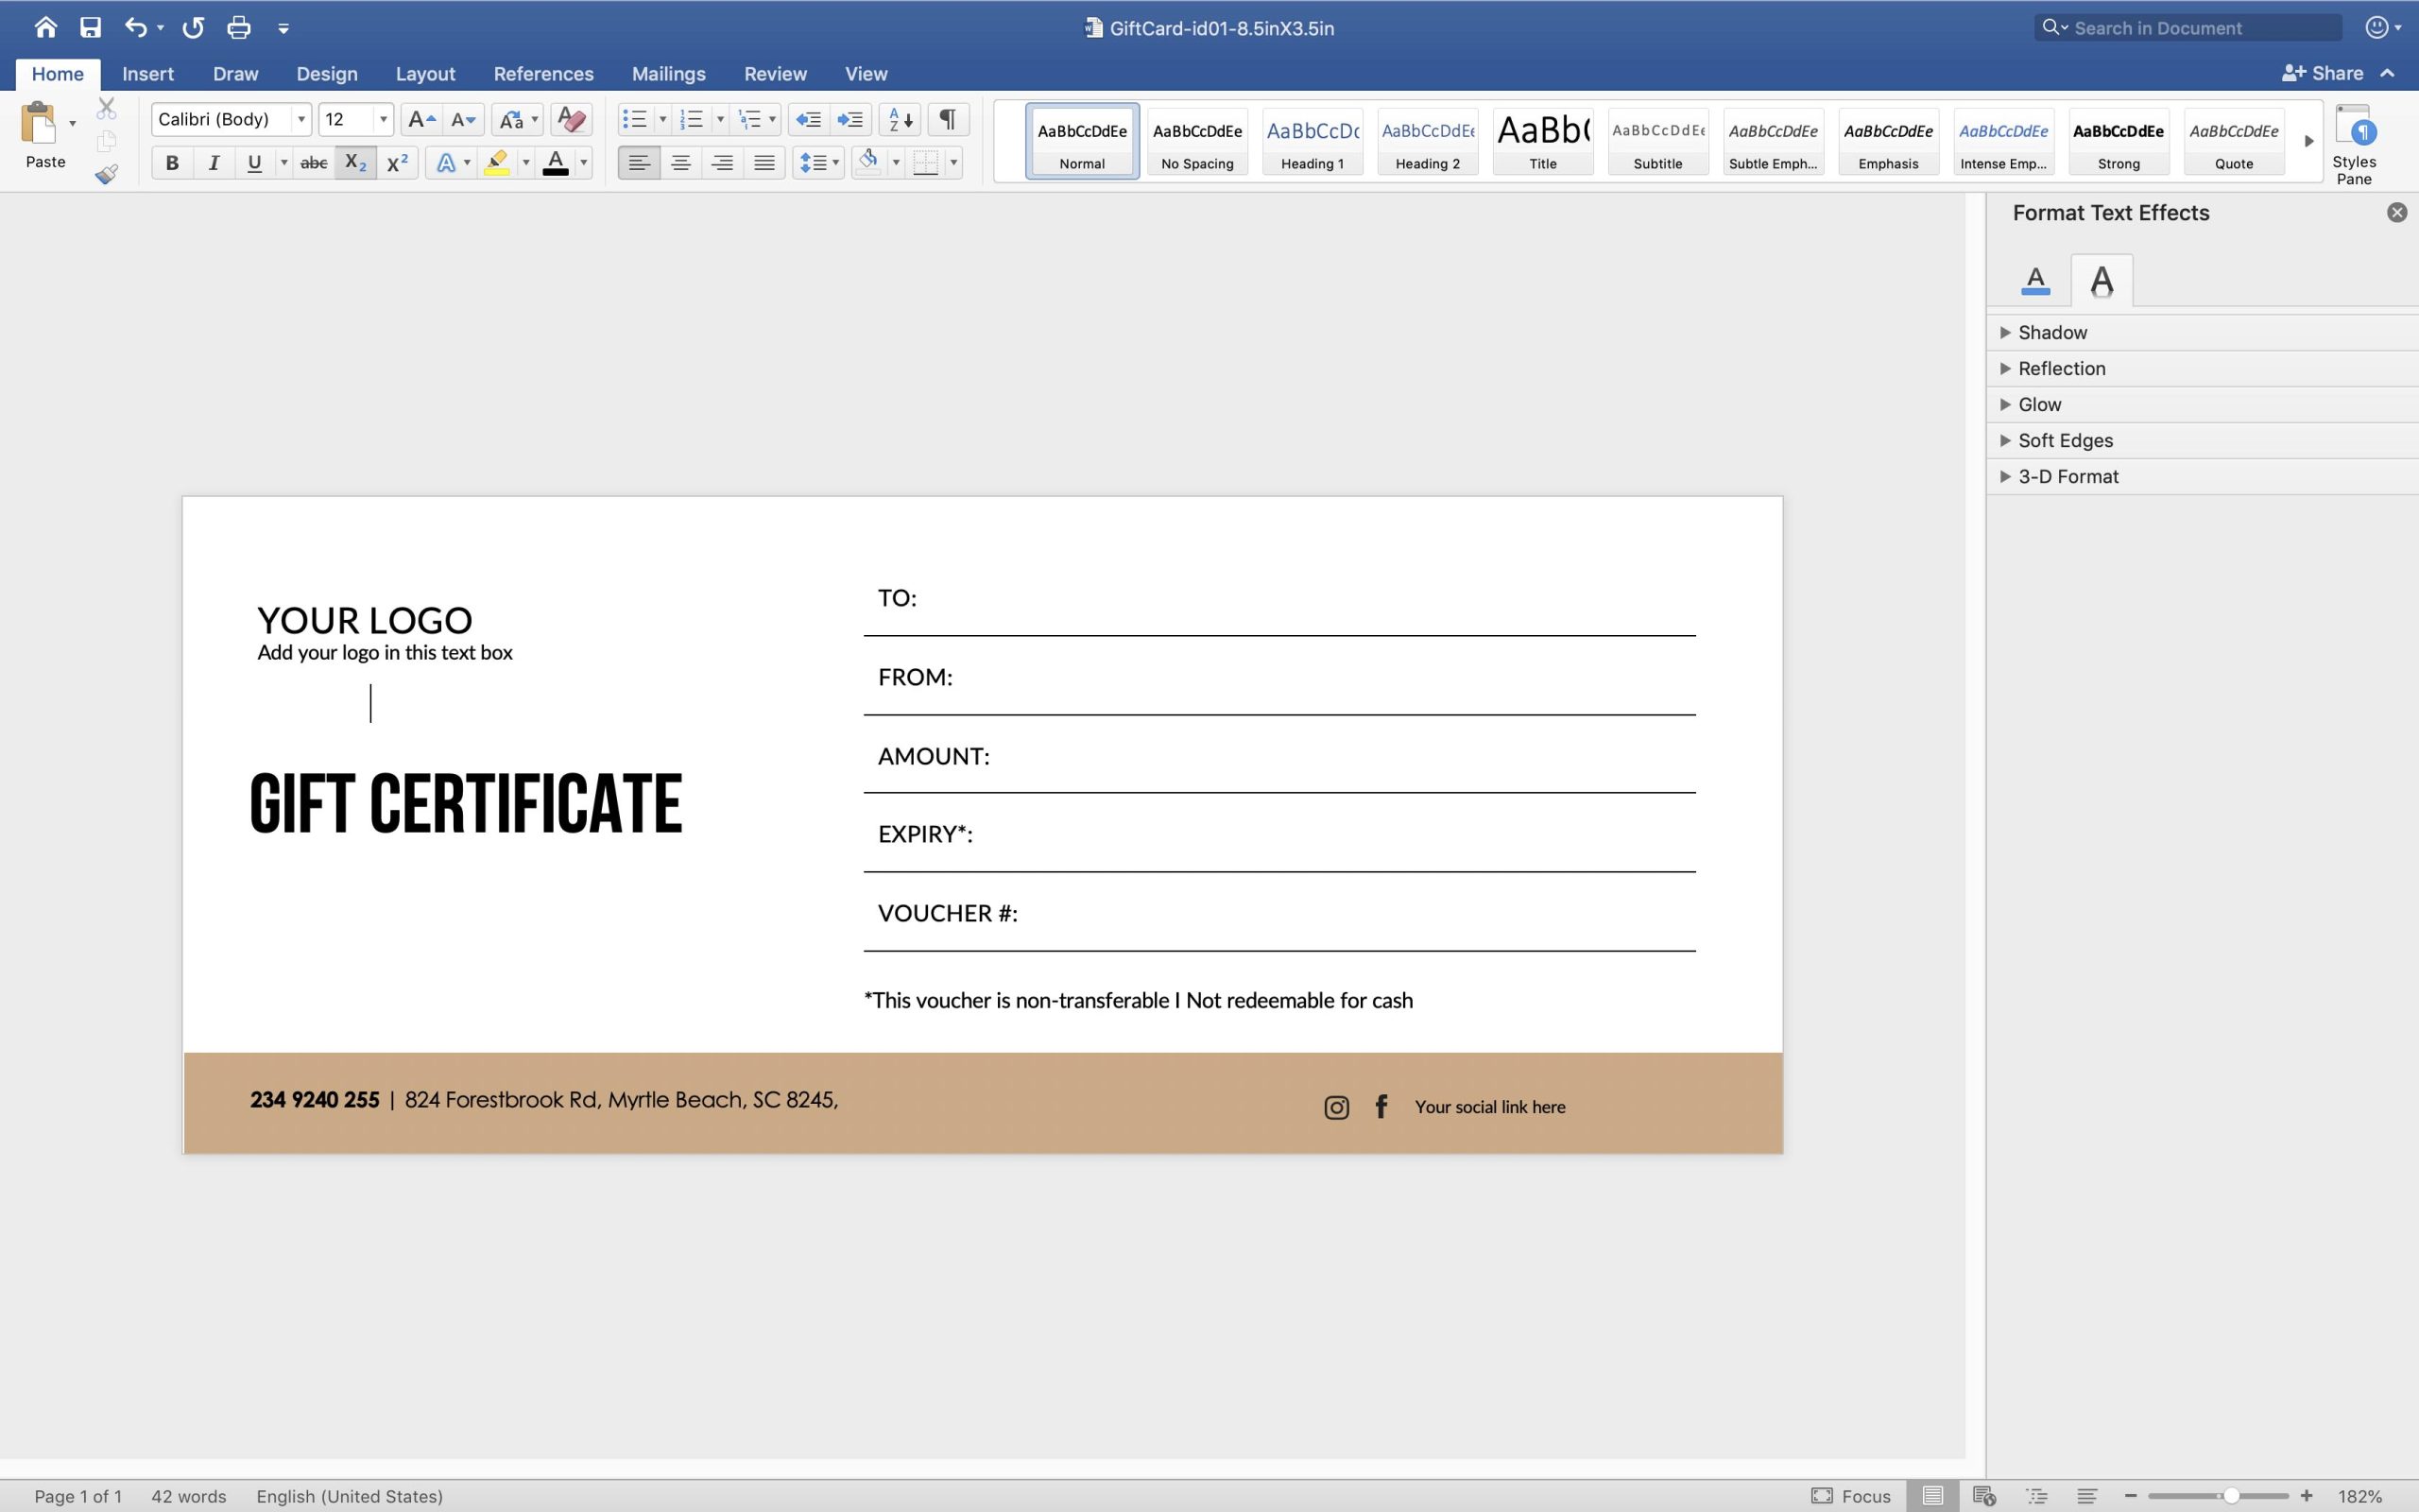
Task: Open the font name dropdown
Action: tap(300, 119)
